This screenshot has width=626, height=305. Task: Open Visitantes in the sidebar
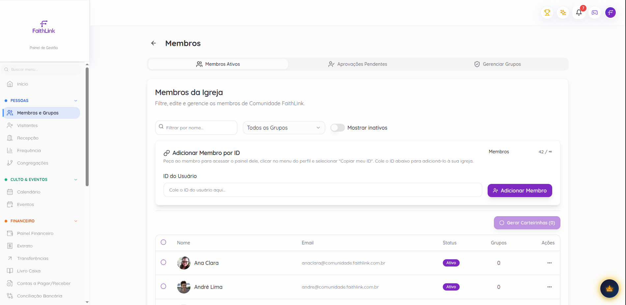(42, 125)
